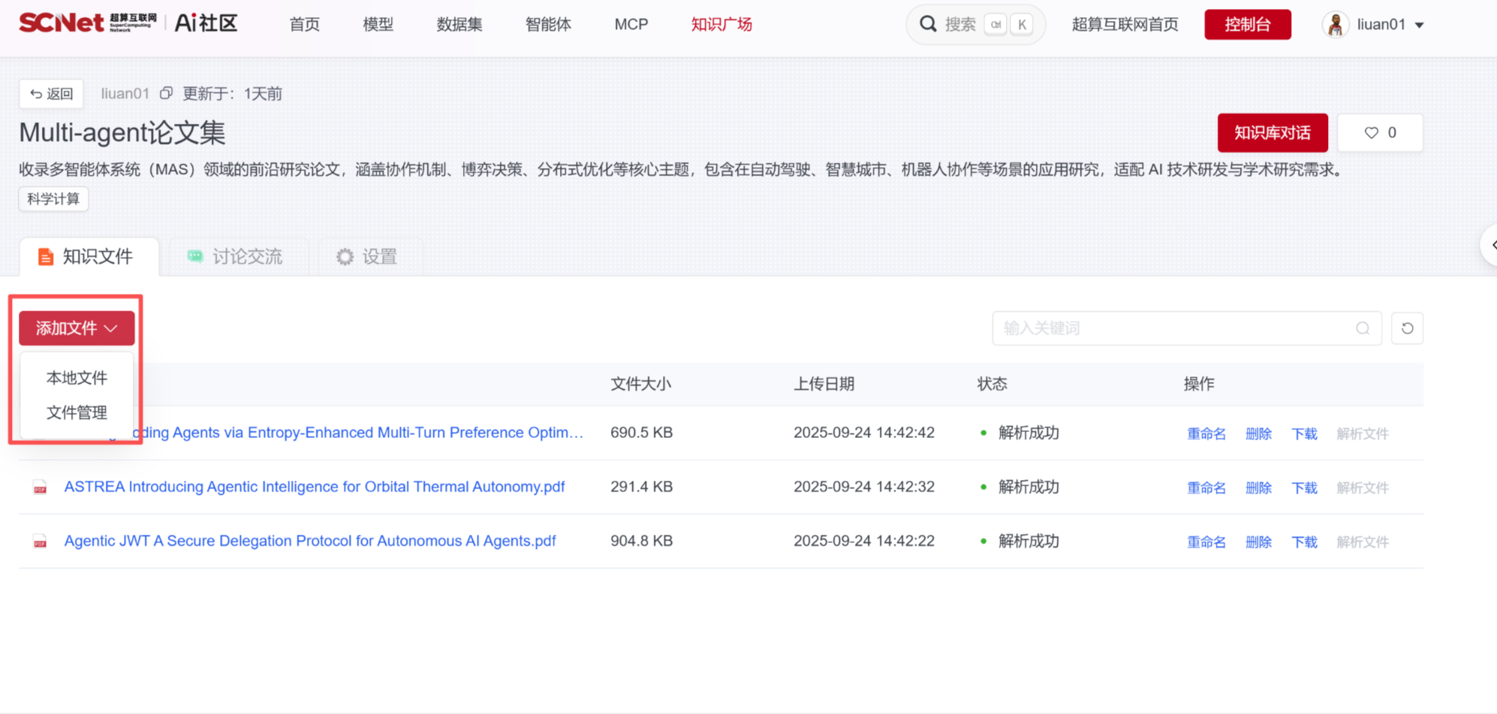Viewport: 1497px width, 714px height.
Task: Click the refresh icon beside keyword search
Action: tap(1407, 328)
